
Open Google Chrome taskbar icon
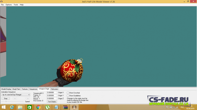pyautogui.click(x=39, y=107)
